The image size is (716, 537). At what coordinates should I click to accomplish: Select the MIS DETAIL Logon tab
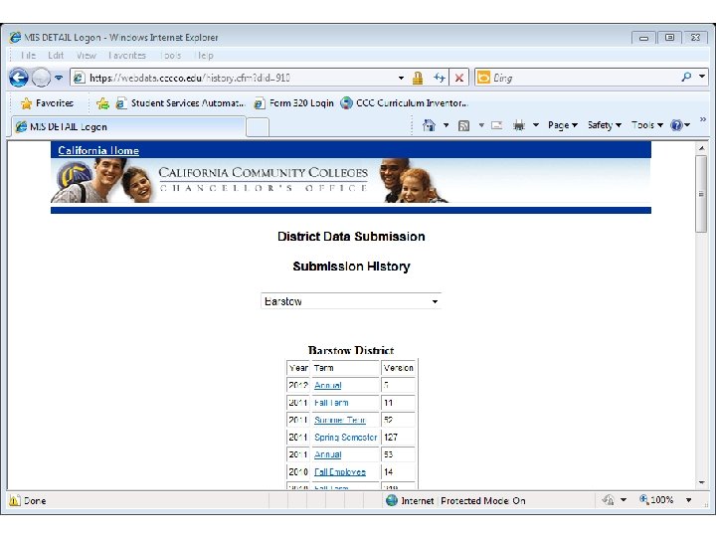[128, 127]
